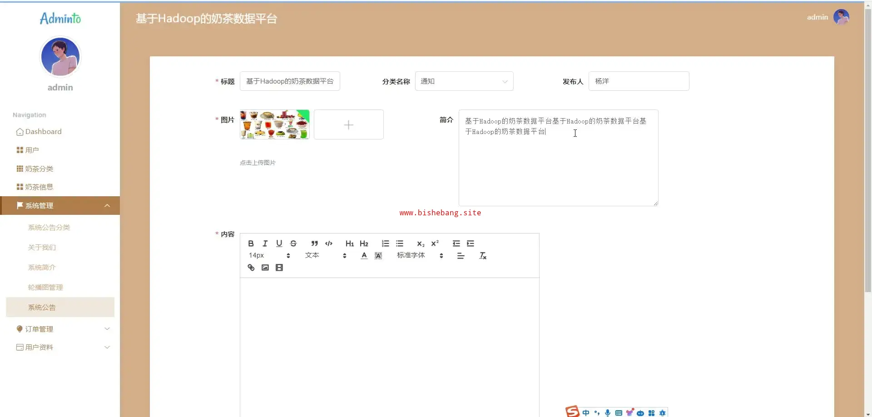Toggle italic formatting in the editor
The image size is (872, 417).
coord(265,243)
